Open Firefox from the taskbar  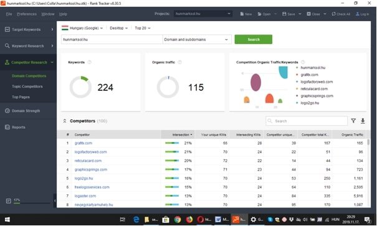[x=189, y=220]
